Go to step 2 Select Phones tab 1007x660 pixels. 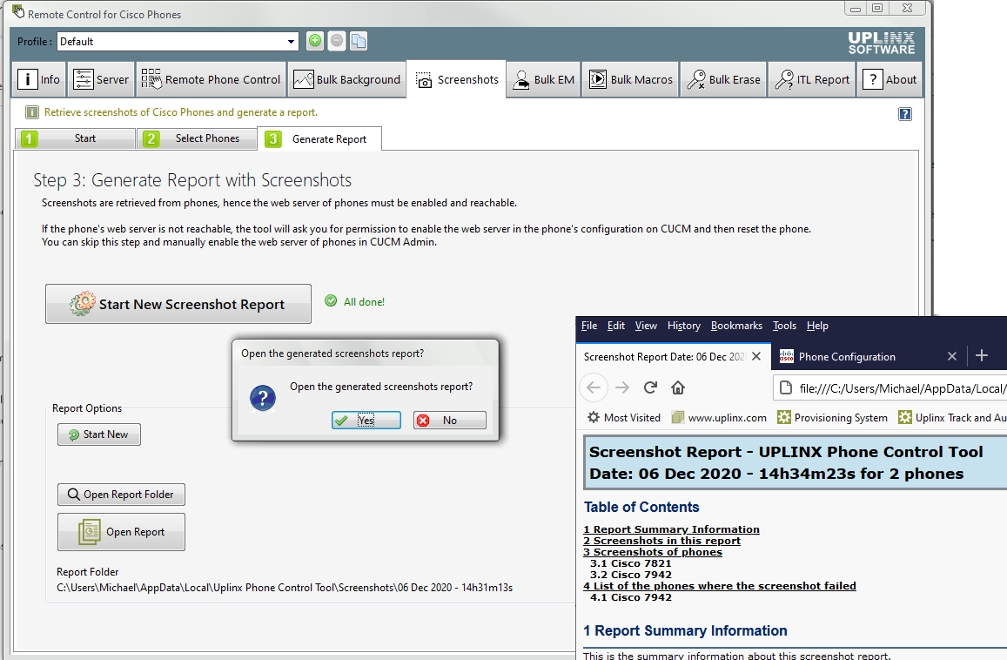[x=197, y=138]
